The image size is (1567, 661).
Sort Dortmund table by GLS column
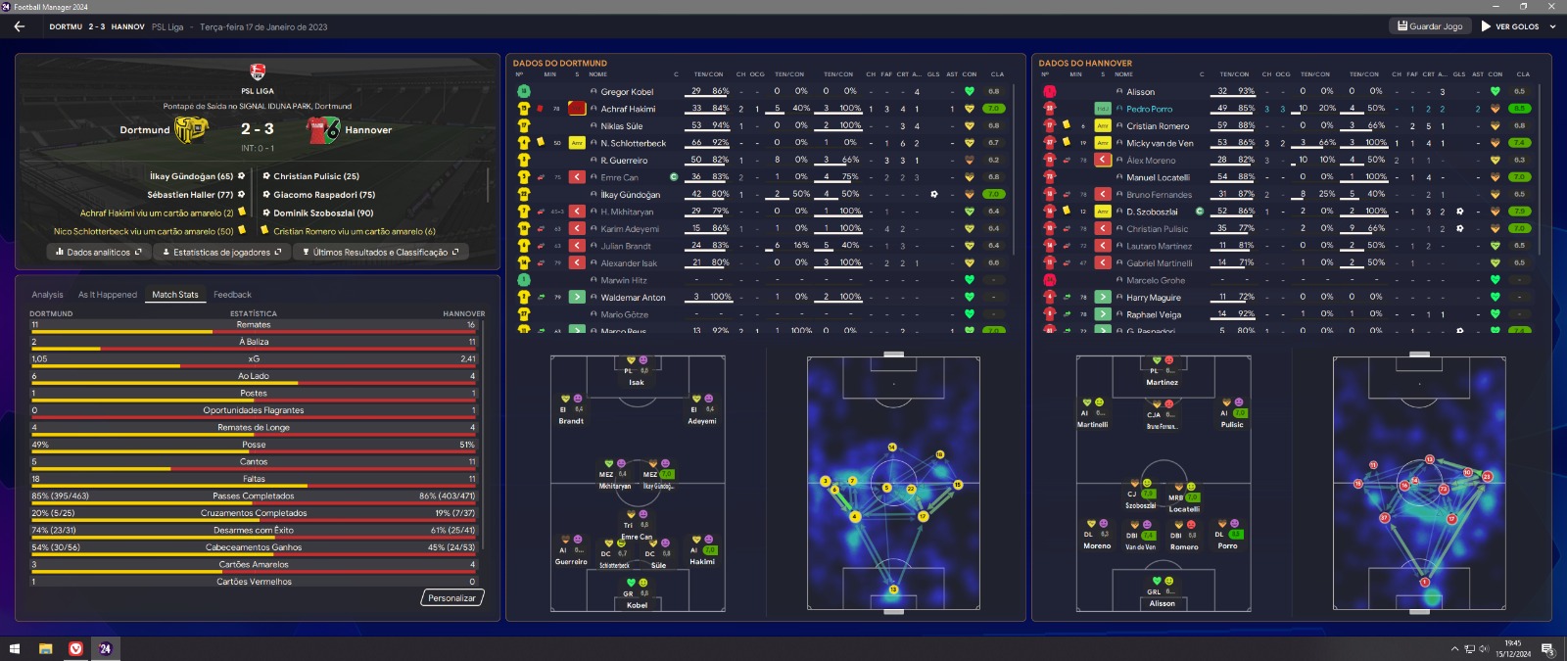pos(933,74)
